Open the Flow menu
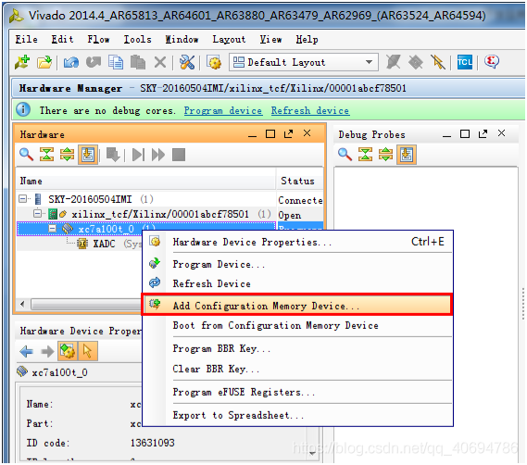The width and height of the screenshot is (527, 465). 98,39
